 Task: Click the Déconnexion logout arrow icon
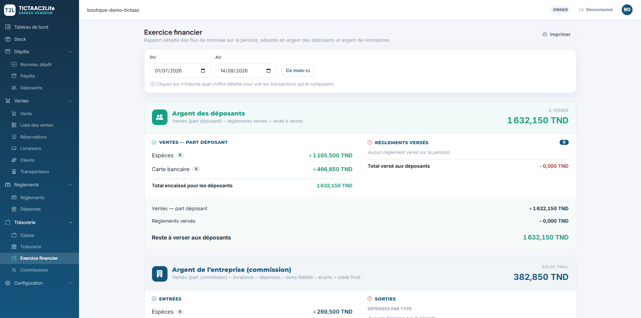click(581, 10)
